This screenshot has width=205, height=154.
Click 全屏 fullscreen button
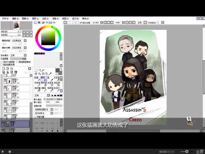click(200, 152)
